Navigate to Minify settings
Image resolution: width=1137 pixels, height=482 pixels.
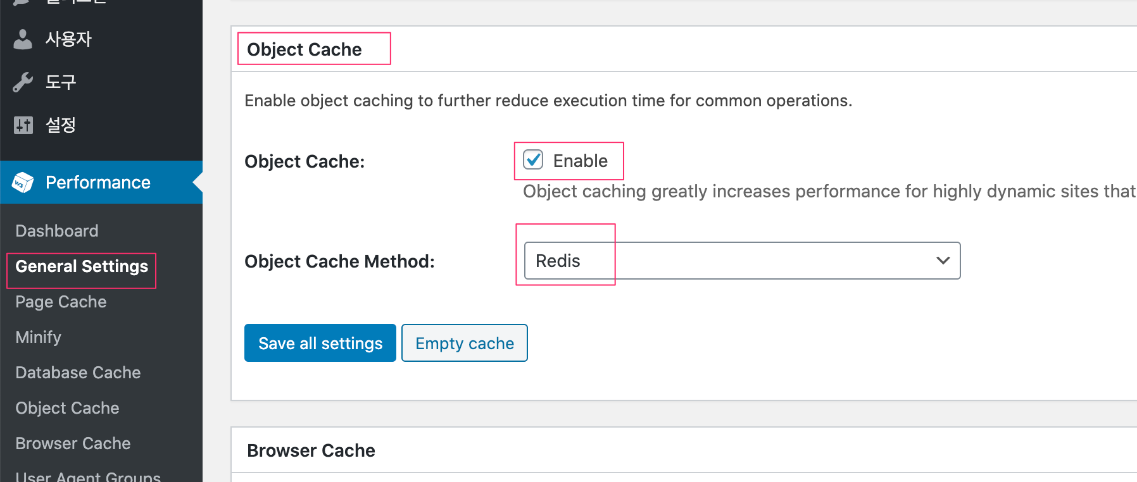point(39,337)
